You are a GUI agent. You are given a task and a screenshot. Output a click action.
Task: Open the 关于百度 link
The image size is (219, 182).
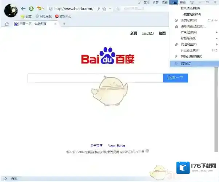tap(96, 145)
